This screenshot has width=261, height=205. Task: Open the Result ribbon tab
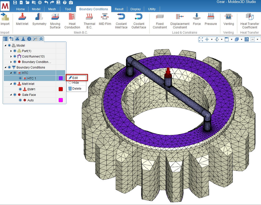click(x=119, y=9)
